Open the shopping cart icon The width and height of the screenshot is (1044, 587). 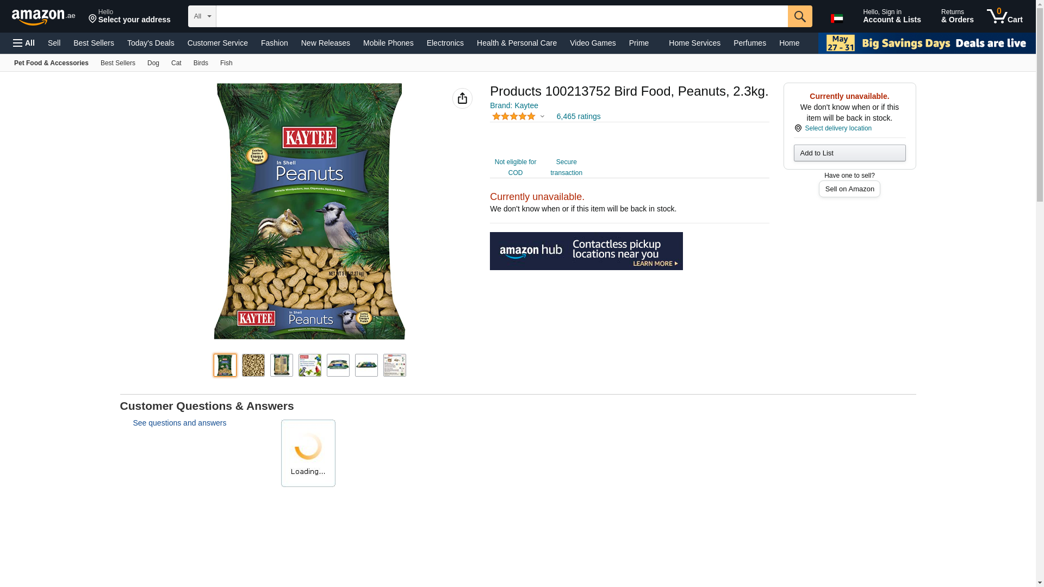[x=1005, y=16]
